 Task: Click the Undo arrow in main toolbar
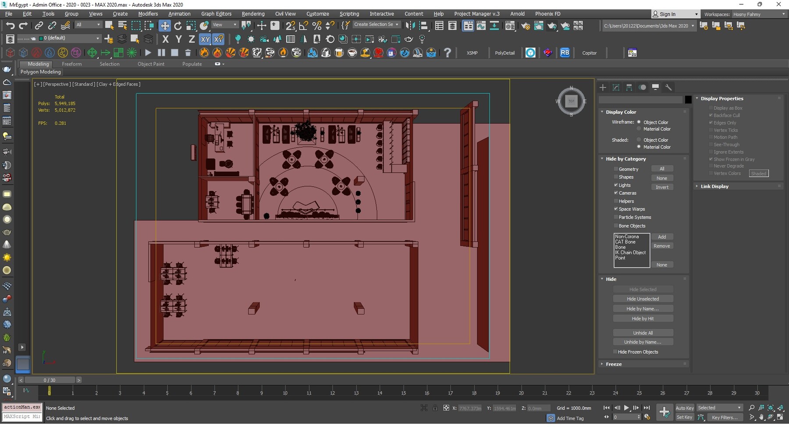click(x=10, y=25)
